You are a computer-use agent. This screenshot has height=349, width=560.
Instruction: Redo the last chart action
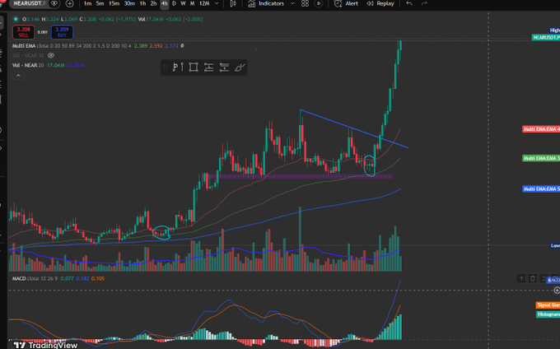424,3
